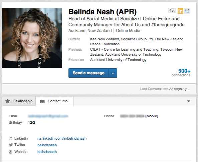Click the Online Media industry link
198x162 pixels.
(128, 31)
